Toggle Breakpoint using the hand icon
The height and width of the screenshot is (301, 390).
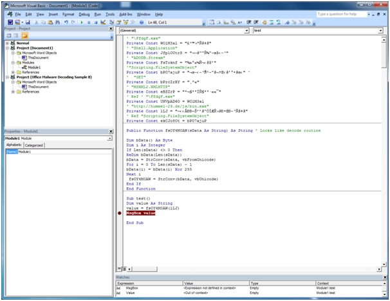coord(265,23)
